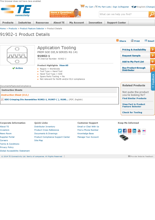Click the Twitter social icon
Viewport: 155px width, 220px height.
click(x=120, y=131)
